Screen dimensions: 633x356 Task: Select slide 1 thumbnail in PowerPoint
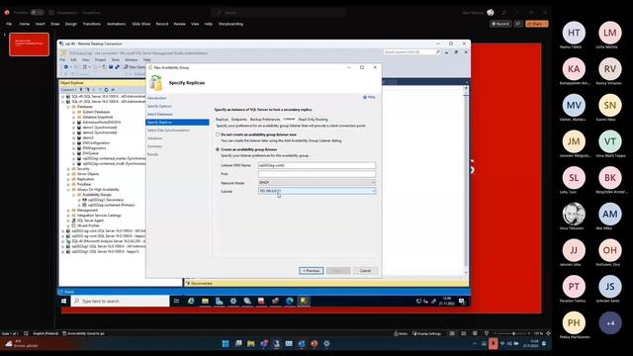pyautogui.click(x=29, y=44)
